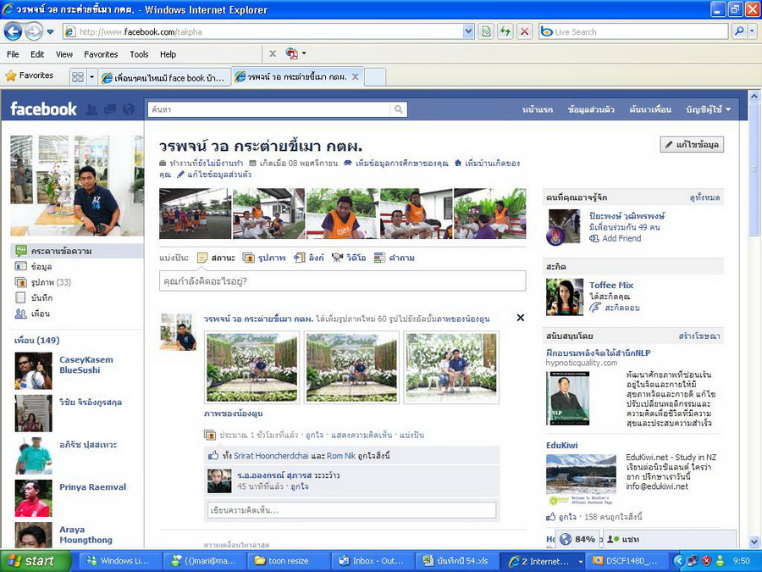Expand the Account (บัญชีผู้ใช้) dropdown
The width and height of the screenshot is (762, 572).
[x=709, y=109]
